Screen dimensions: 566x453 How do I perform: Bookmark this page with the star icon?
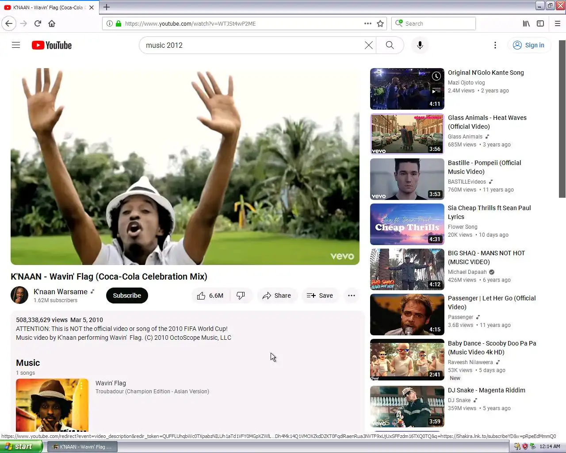pos(380,23)
